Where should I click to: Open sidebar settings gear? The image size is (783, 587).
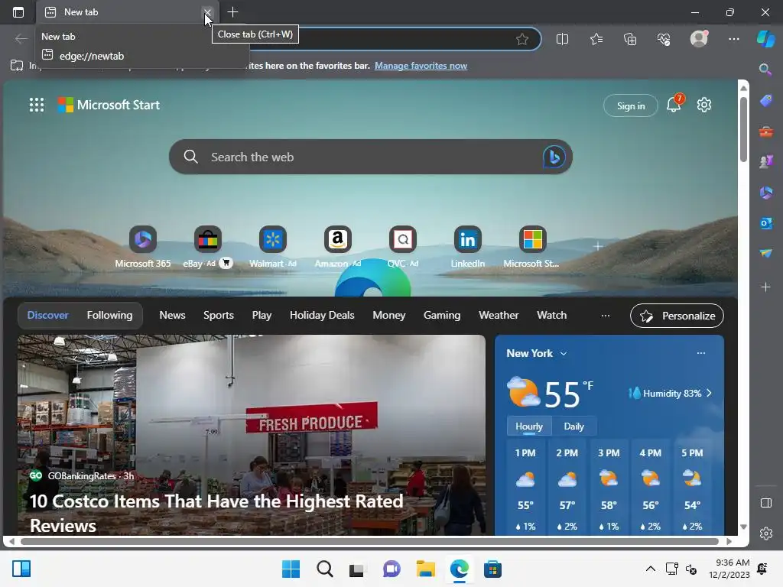coord(766,533)
